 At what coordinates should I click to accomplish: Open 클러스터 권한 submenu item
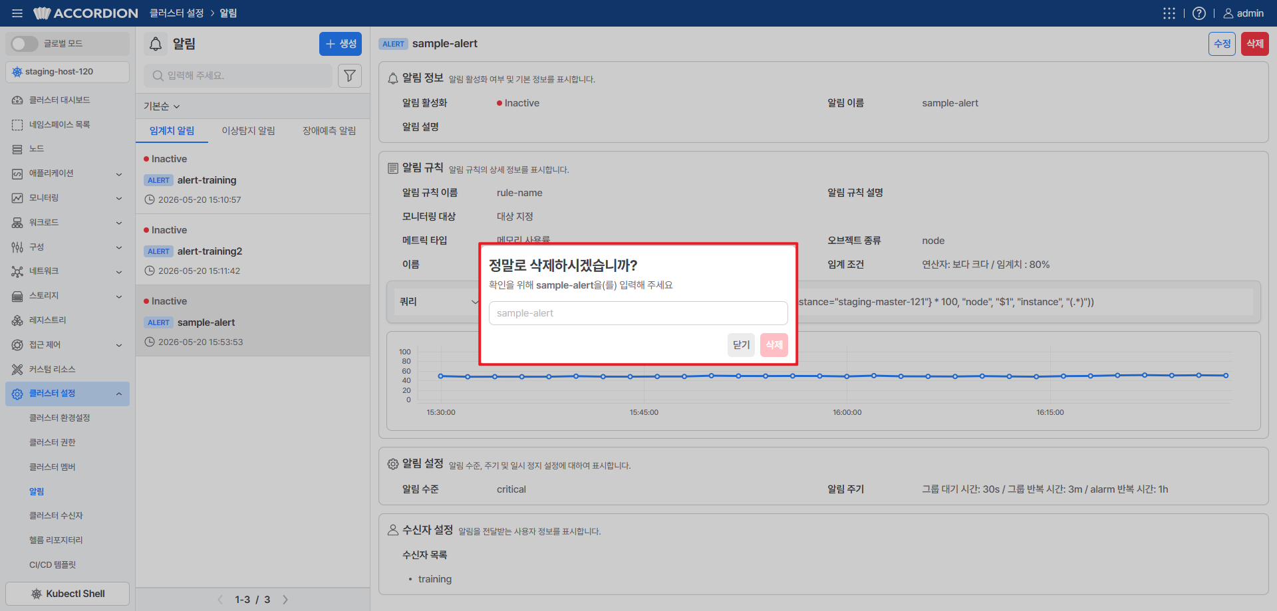coord(52,442)
